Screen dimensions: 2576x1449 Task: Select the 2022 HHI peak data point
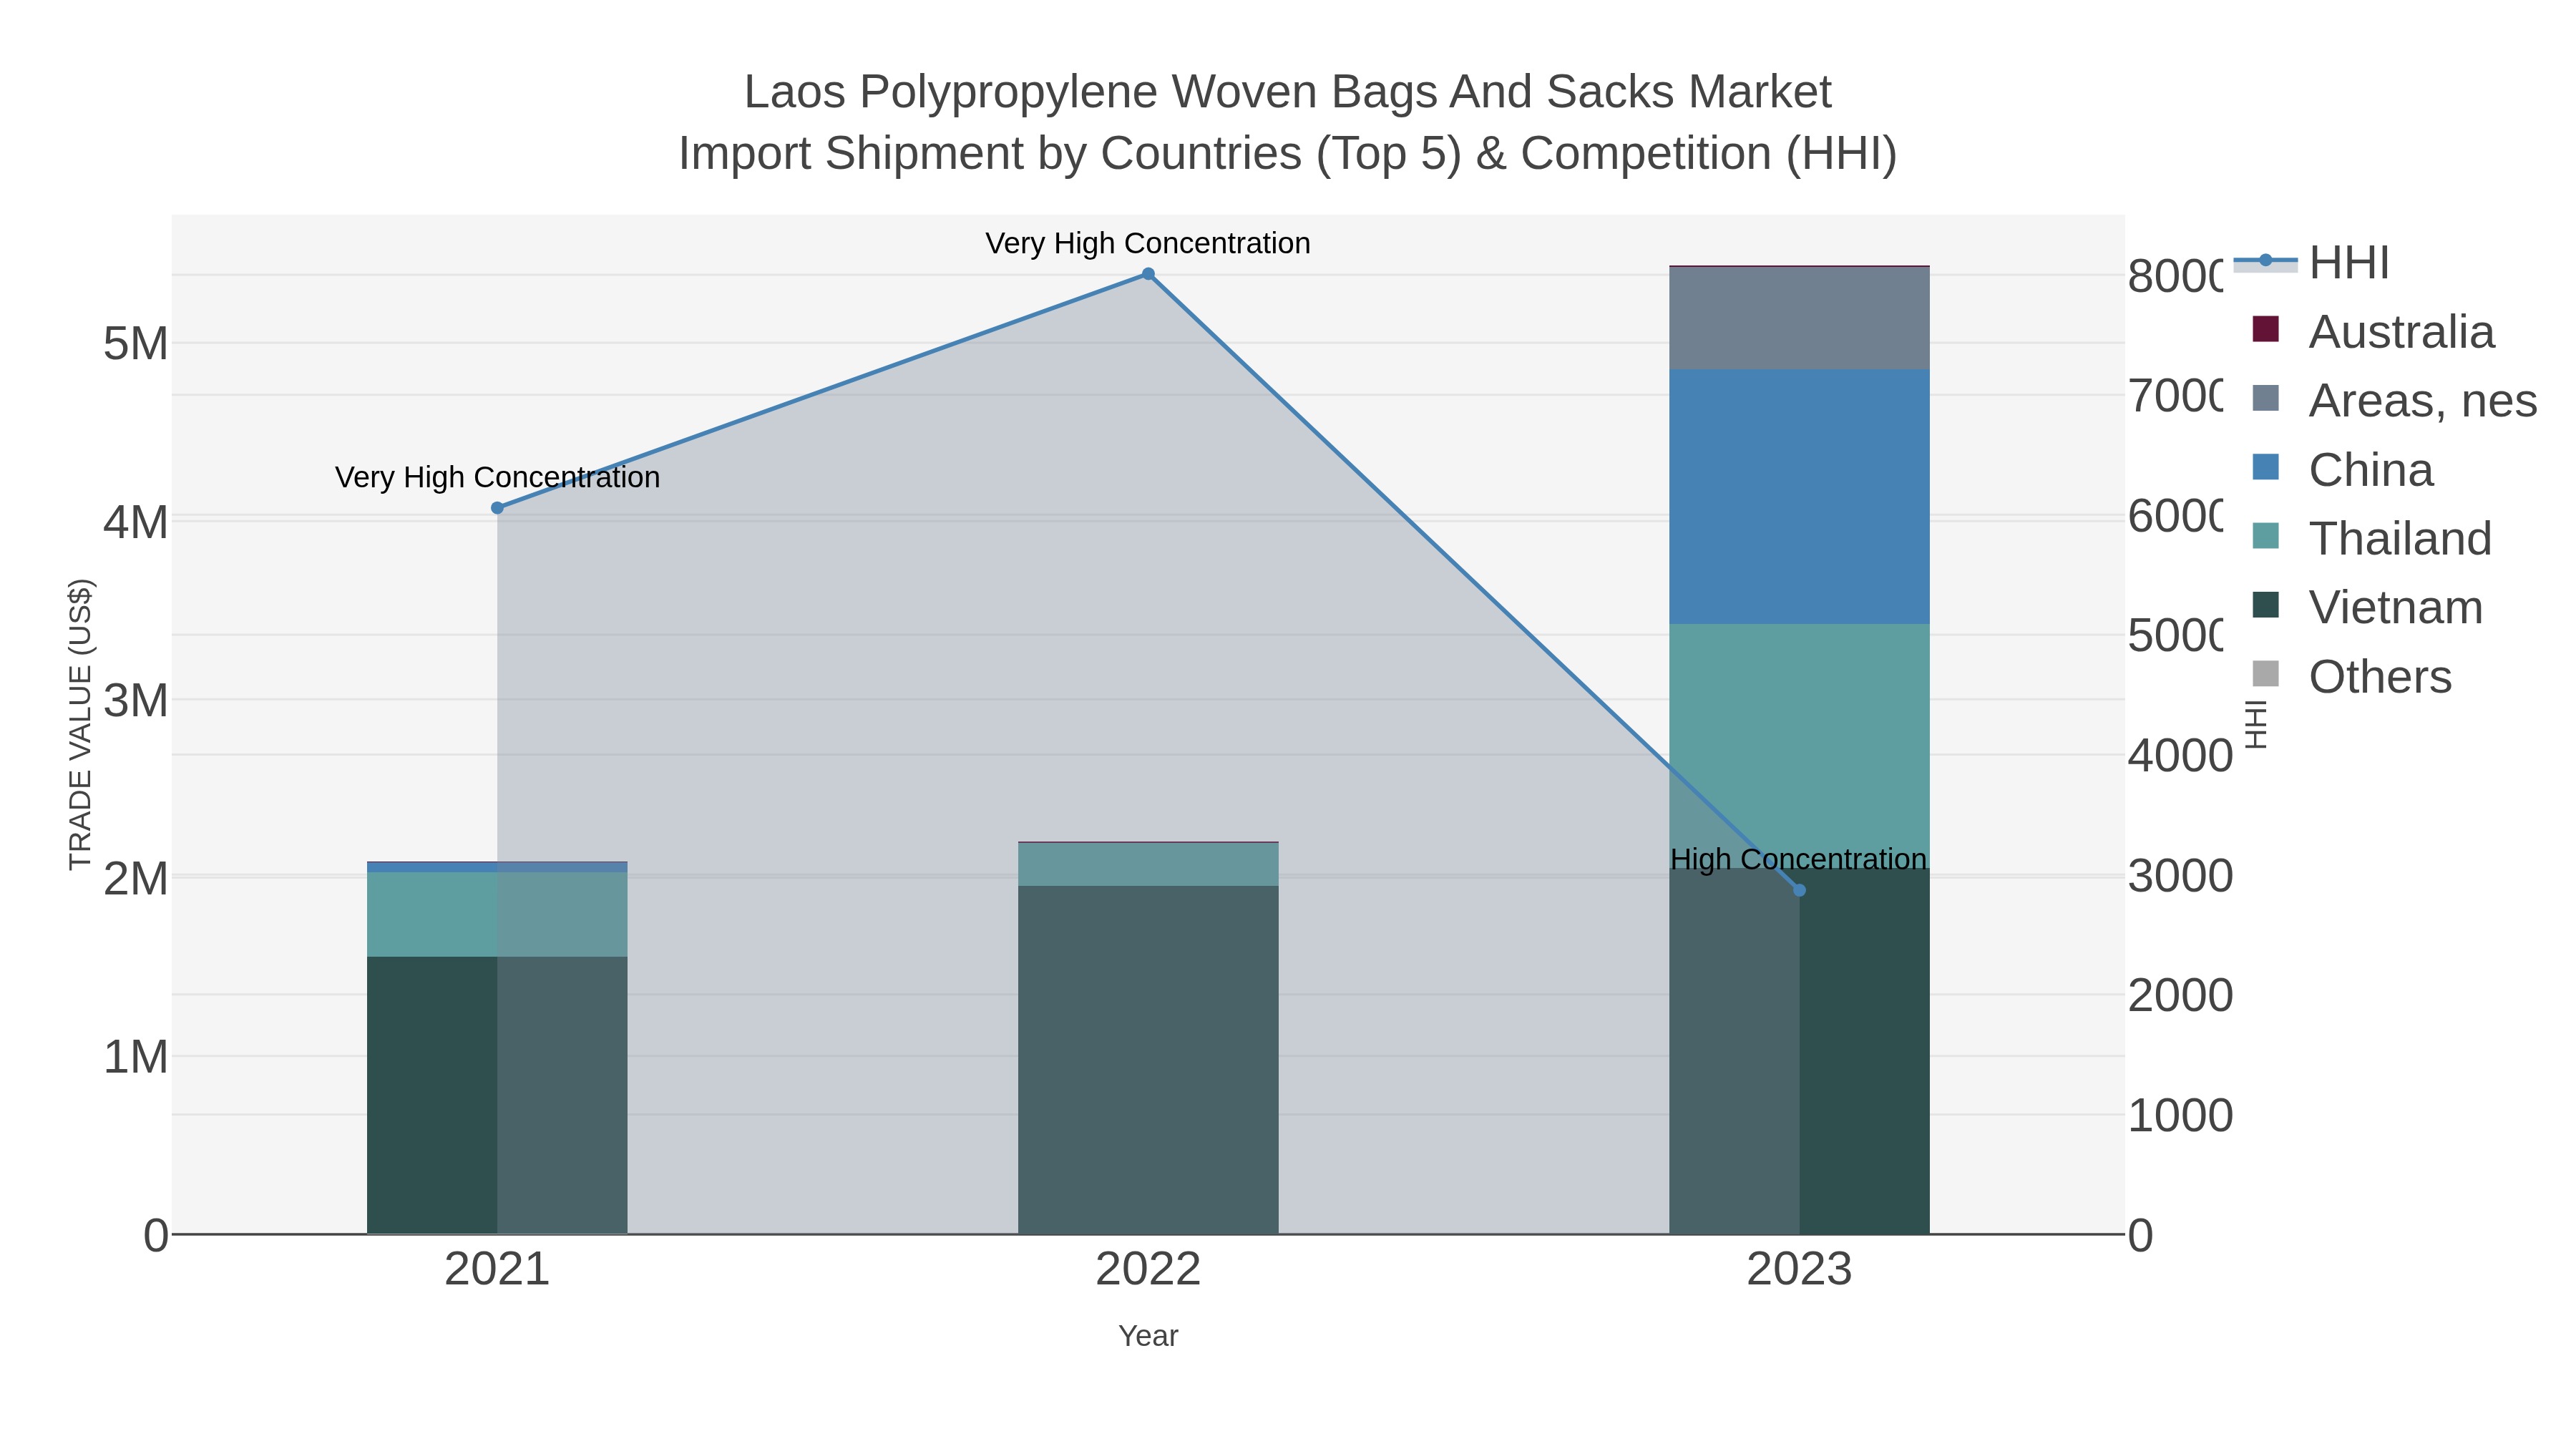coord(1148,274)
